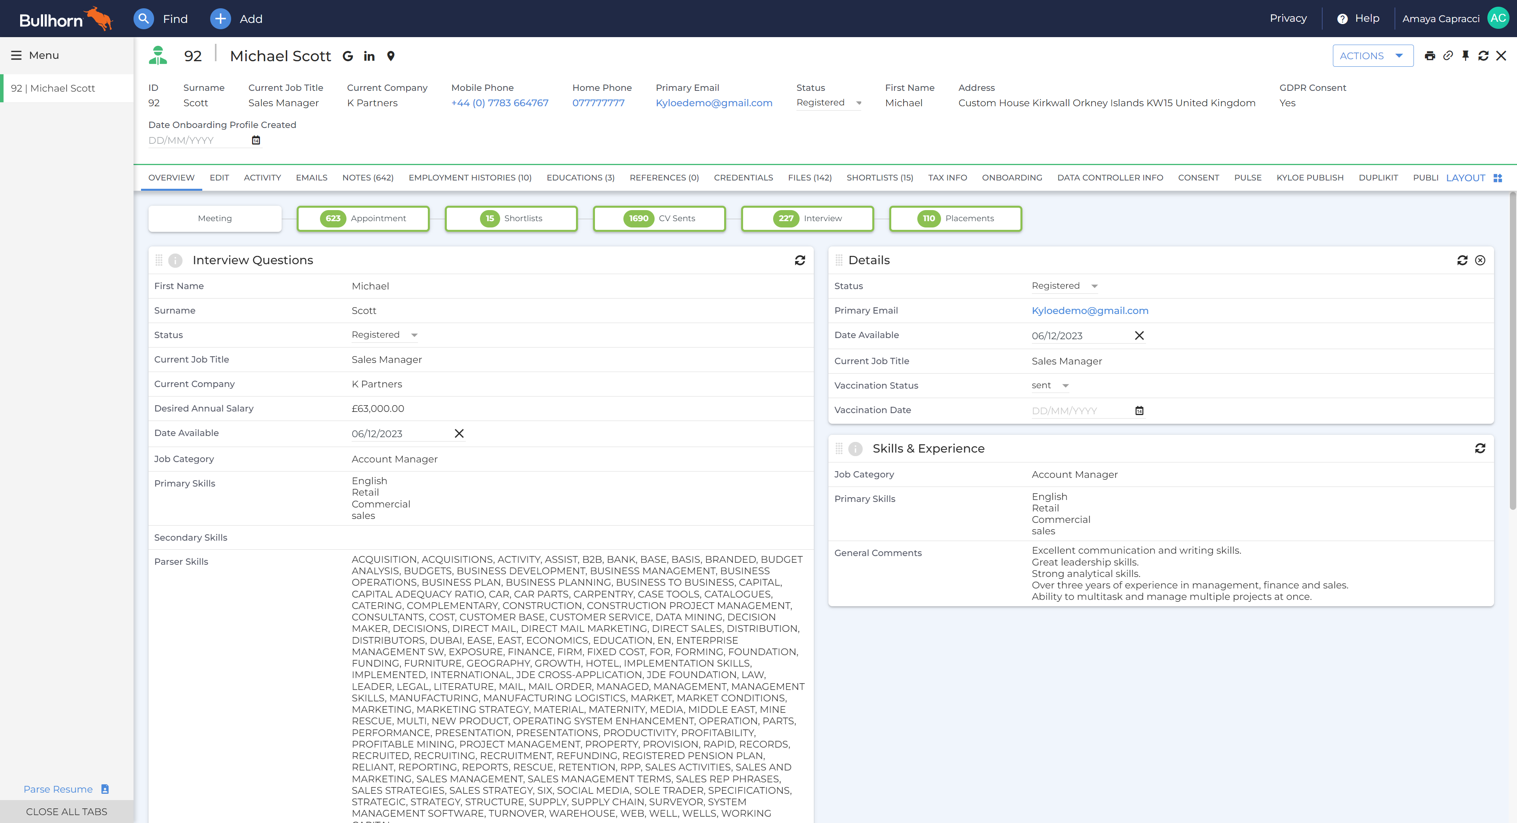Expand the ACTIONS dropdown

tap(1373, 56)
